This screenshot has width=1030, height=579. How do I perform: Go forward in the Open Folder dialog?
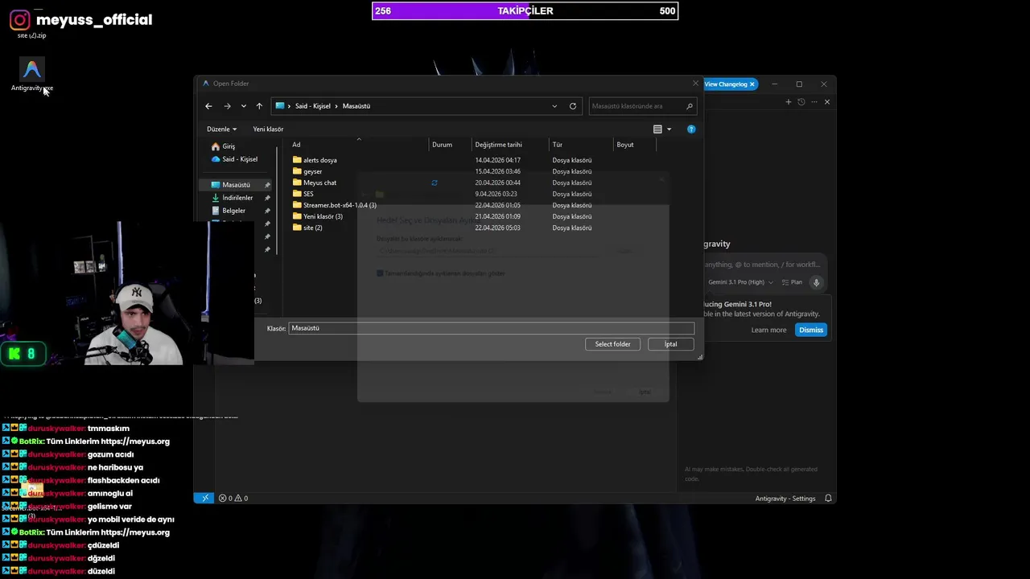click(227, 106)
